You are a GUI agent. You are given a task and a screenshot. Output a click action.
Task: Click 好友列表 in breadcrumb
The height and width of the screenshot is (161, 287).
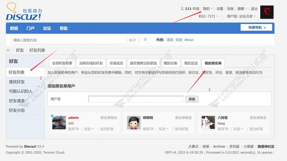(37, 50)
